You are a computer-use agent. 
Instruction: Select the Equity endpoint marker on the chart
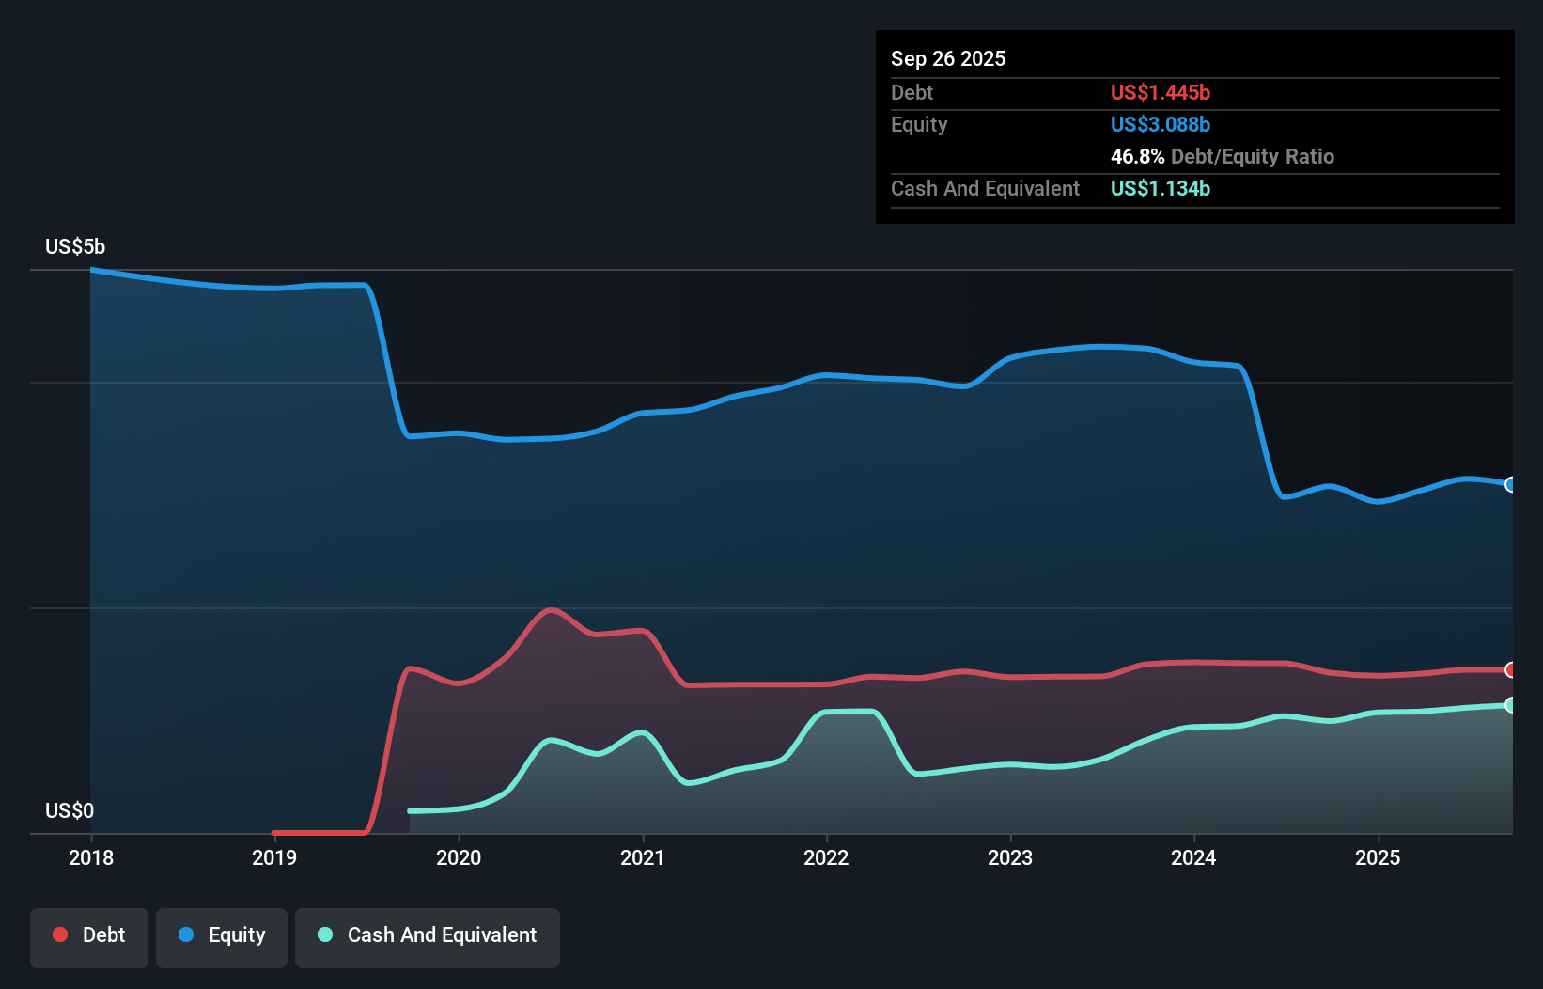tap(1509, 484)
